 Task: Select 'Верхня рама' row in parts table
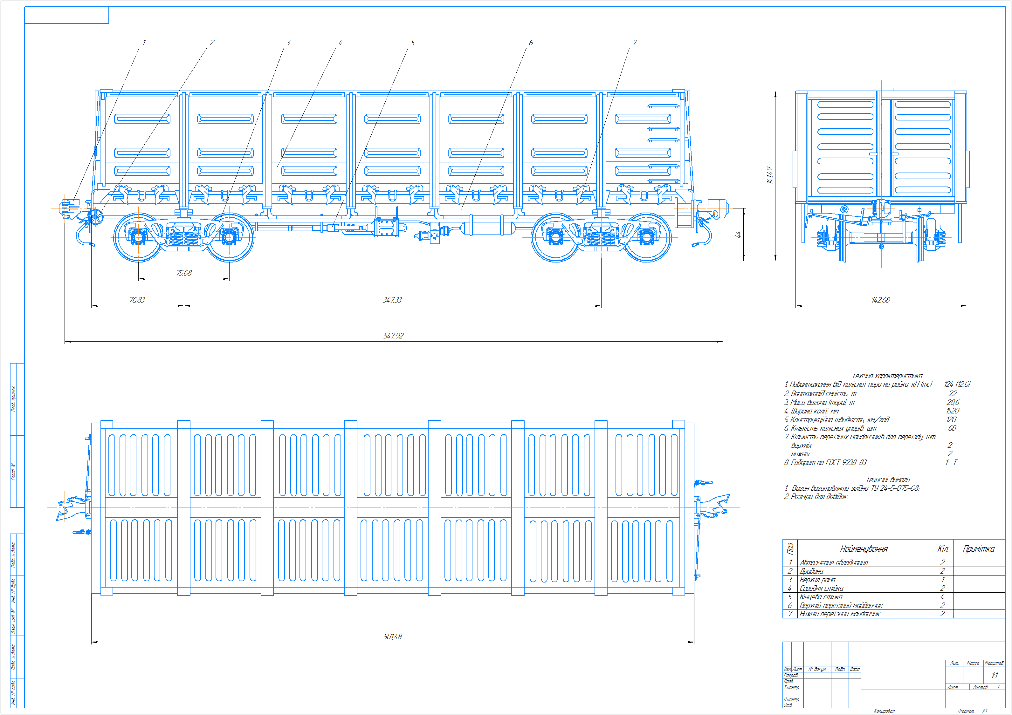818,580
